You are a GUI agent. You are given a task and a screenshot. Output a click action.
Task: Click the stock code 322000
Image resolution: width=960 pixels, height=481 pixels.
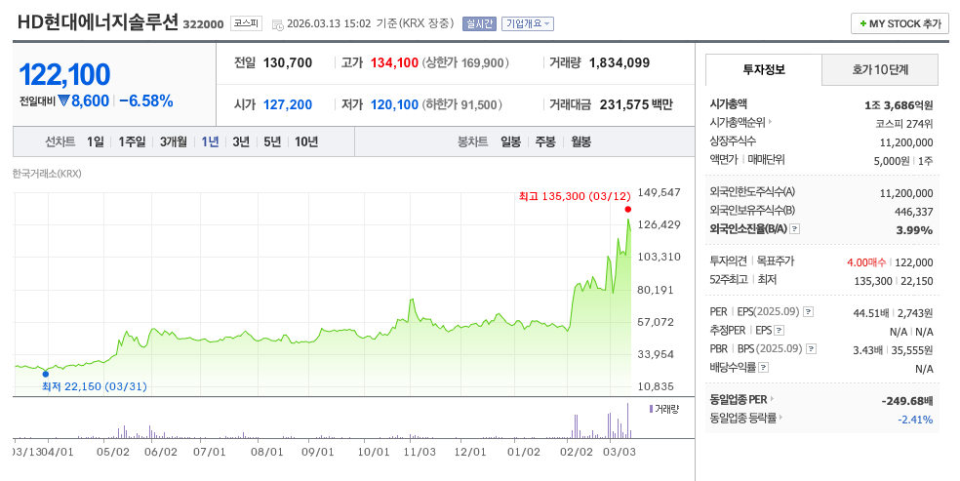coord(203,24)
